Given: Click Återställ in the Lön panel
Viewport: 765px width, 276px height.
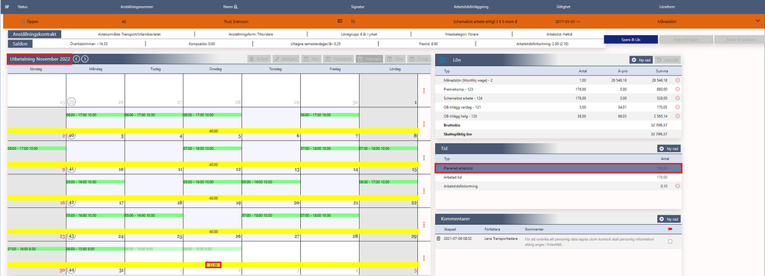Looking at the screenshot, I should [x=667, y=60].
